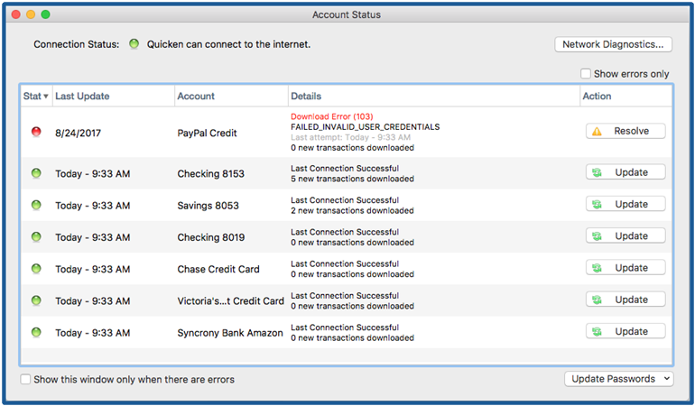Click the green status icon for Chase Credit Card
695x406 pixels.
36,269
